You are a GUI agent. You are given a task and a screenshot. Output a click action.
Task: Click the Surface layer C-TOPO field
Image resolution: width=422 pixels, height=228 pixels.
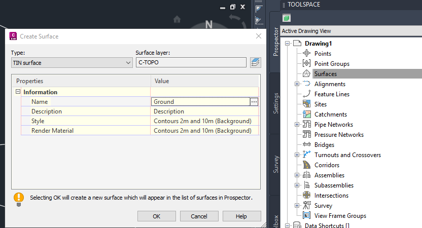(x=191, y=62)
